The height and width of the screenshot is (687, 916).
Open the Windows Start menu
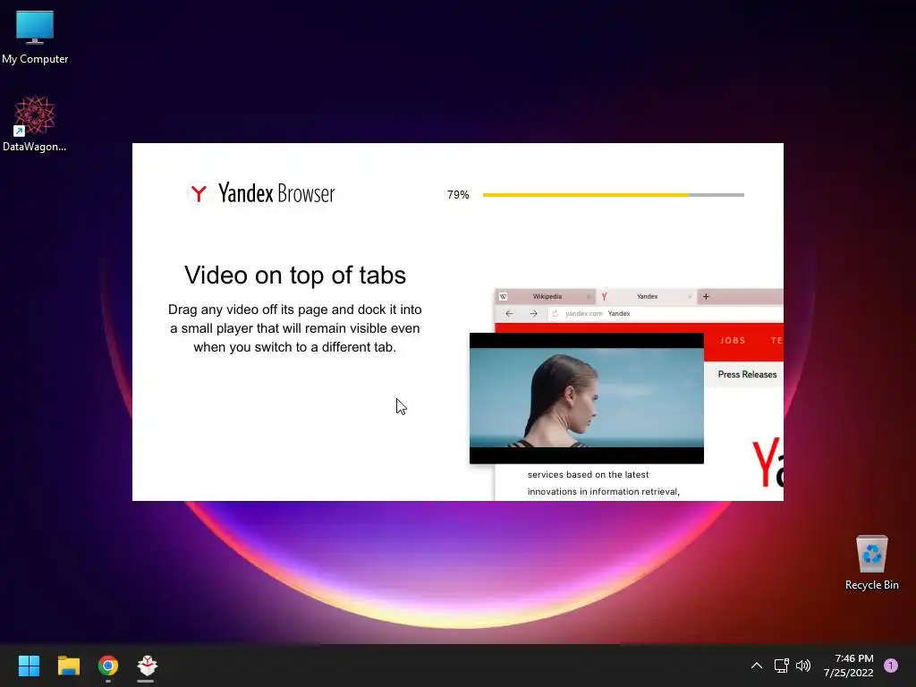[29, 666]
